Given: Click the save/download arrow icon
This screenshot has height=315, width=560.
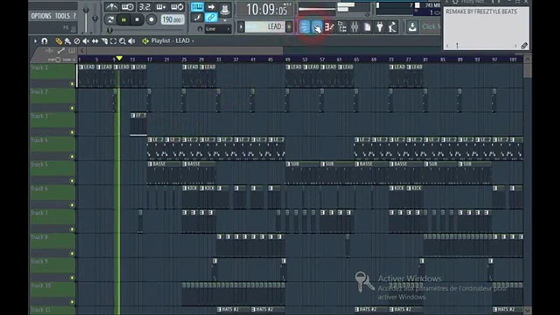Looking at the screenshot, I should [412, 27].
